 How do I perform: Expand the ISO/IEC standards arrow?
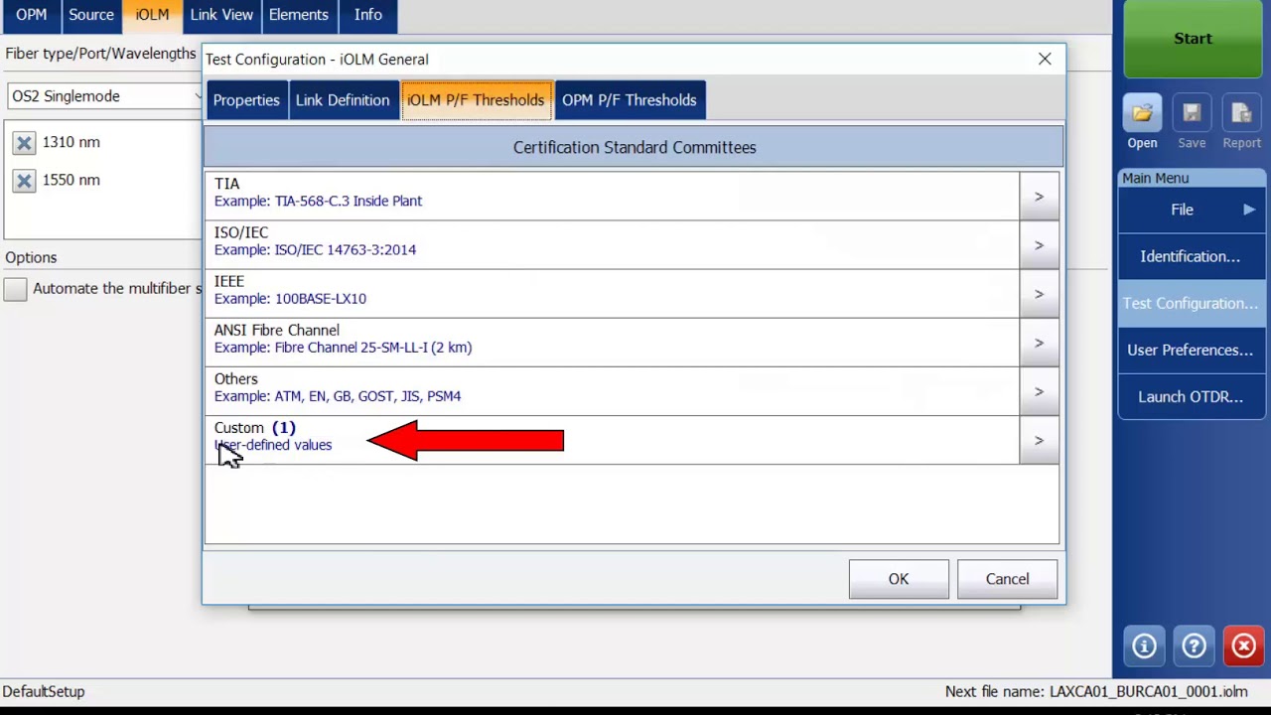[x=1039, y=245]
